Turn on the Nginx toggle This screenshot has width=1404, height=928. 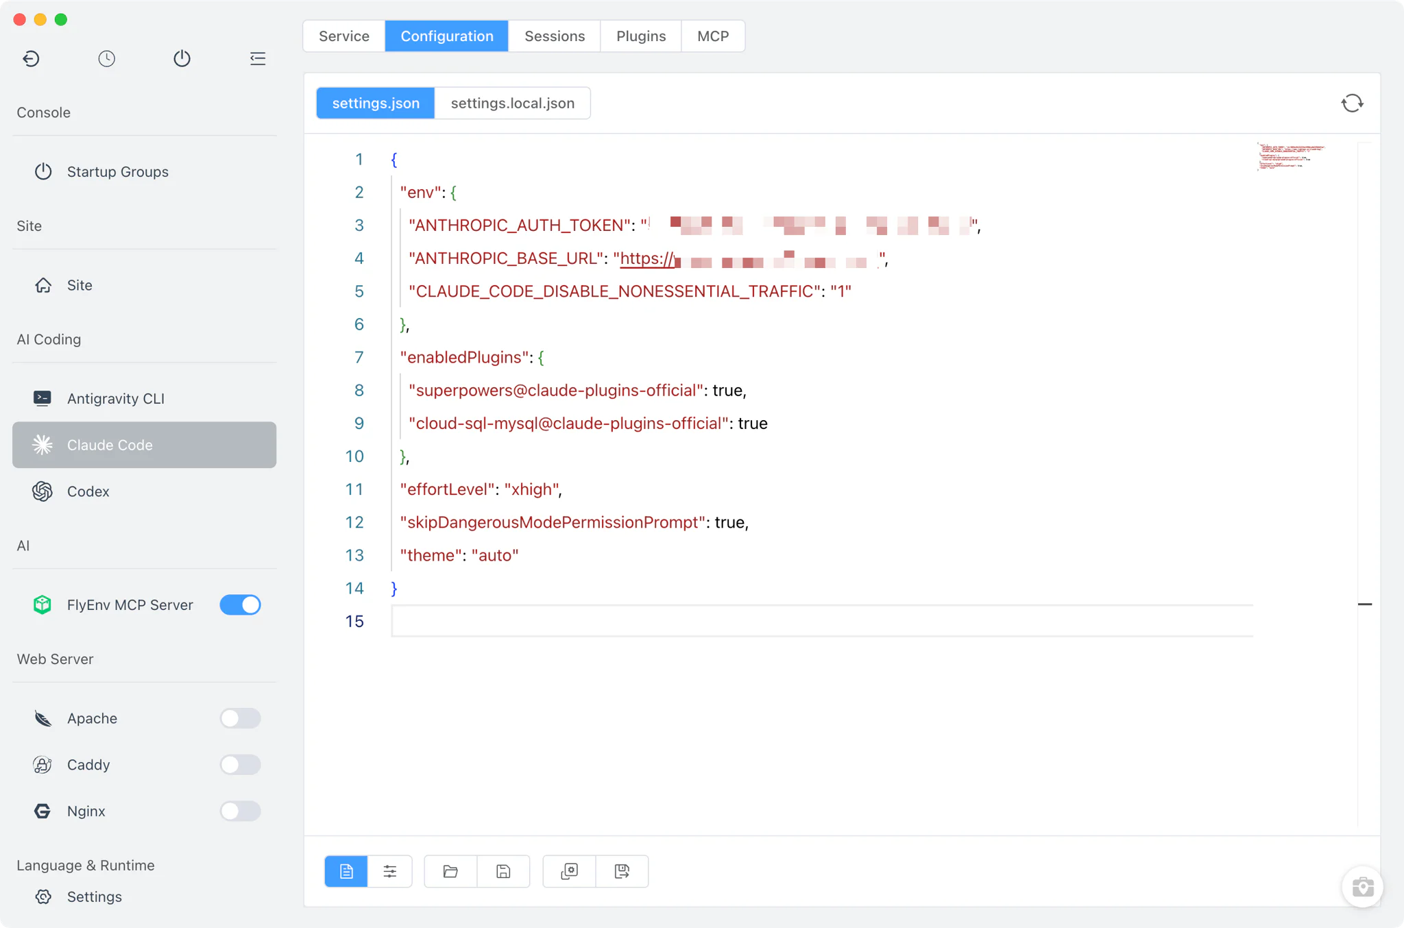tap(240, 811)
